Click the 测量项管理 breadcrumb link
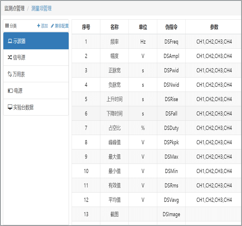The image size is (242, 226). tap(41, 8)
